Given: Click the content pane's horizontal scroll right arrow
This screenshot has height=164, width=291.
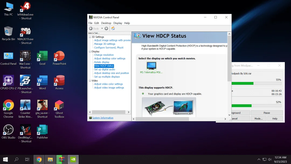Looking at the screenshot, I should point(225,119).
